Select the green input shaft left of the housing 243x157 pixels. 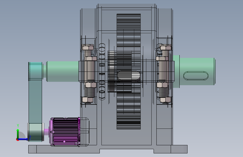pos(63,72)
